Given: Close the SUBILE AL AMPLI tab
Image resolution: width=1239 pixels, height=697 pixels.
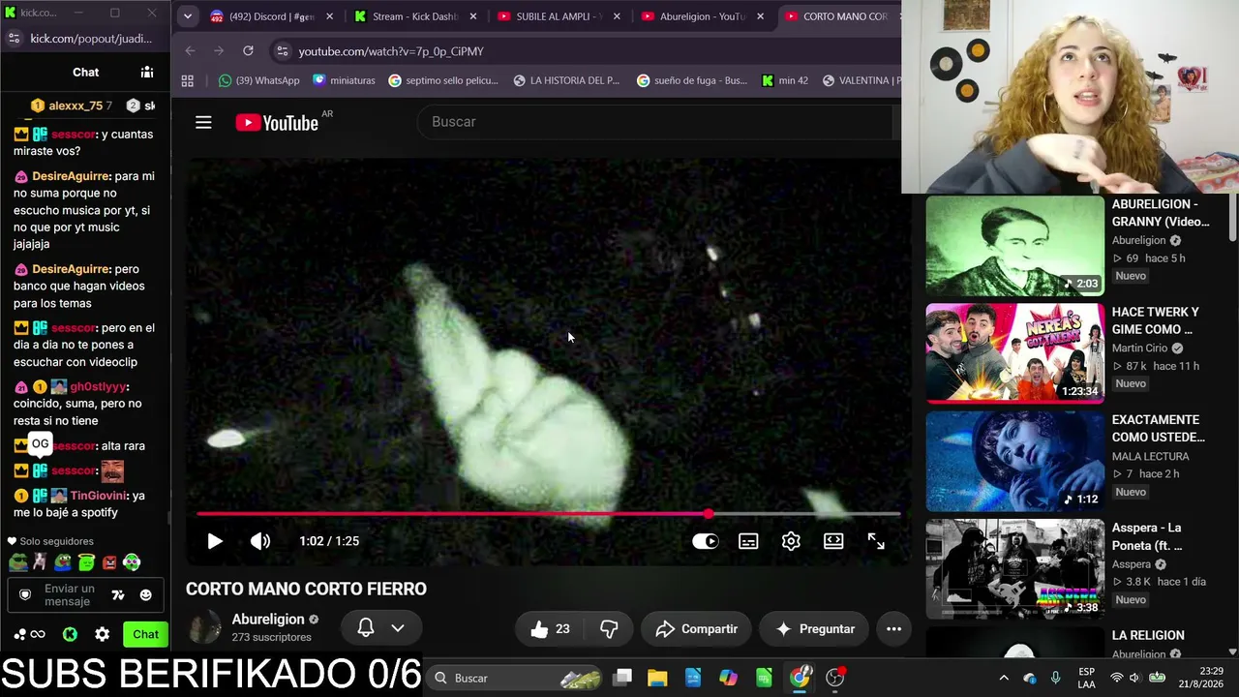Looking at the screenshot, I should pyautogui.click(x=617, y=16).
